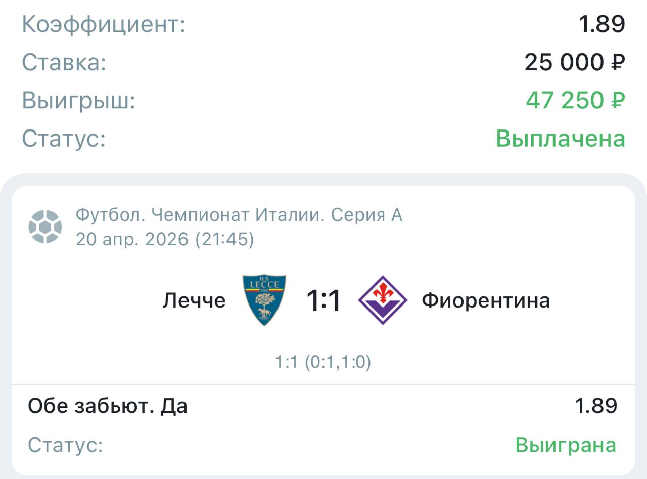647x479 pixels.
Task: Select the 25 000 ₽ stake amount
Action: [x=574, y=63]
